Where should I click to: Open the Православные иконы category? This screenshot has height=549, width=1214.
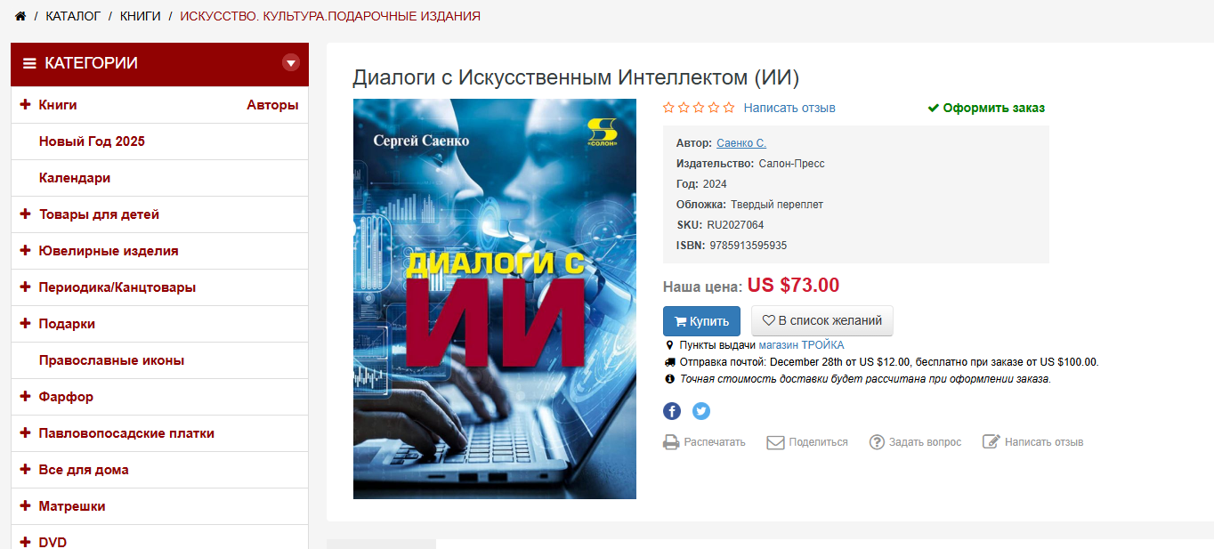(x=112, y=360)
